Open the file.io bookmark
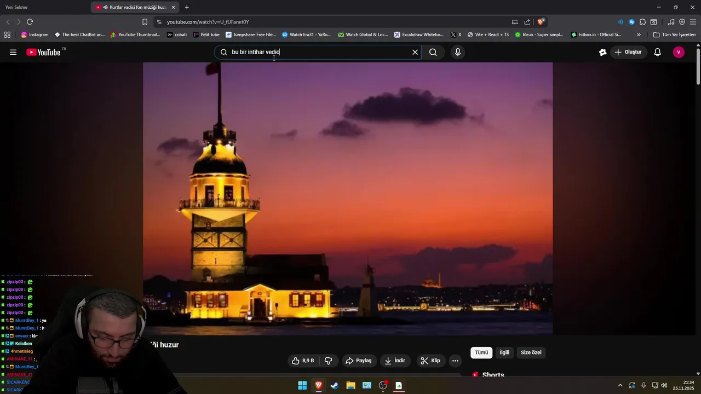The image size is (701, 394). tap(539, 34)
